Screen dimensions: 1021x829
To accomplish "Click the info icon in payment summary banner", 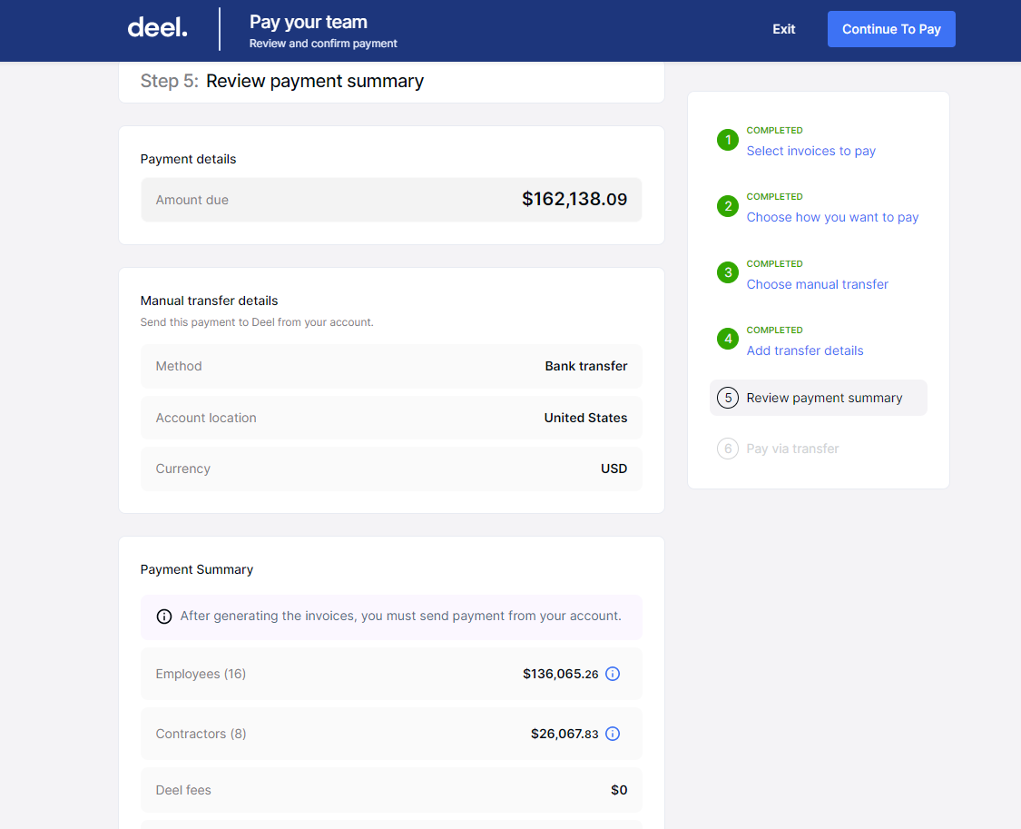I will click(x=164, y=616).
